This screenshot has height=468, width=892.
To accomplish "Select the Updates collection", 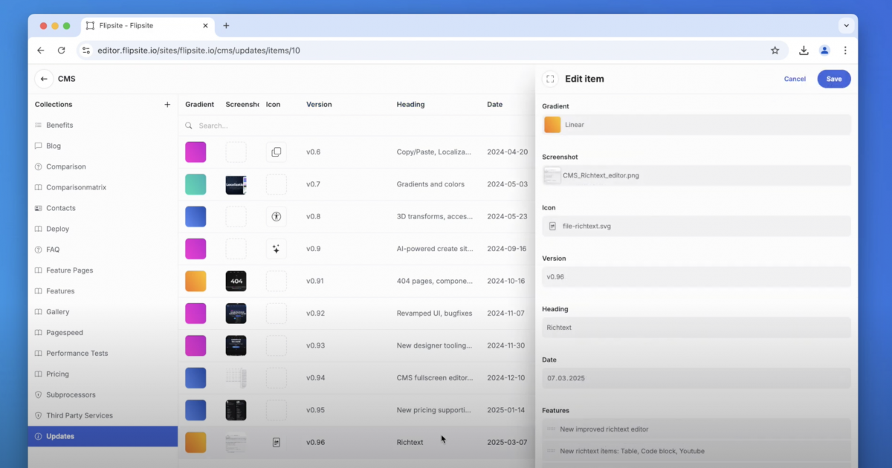I will pos(103,436).
